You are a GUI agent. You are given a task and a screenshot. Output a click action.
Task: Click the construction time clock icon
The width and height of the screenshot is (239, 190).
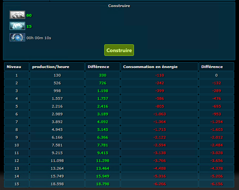(x=17, y=37)
